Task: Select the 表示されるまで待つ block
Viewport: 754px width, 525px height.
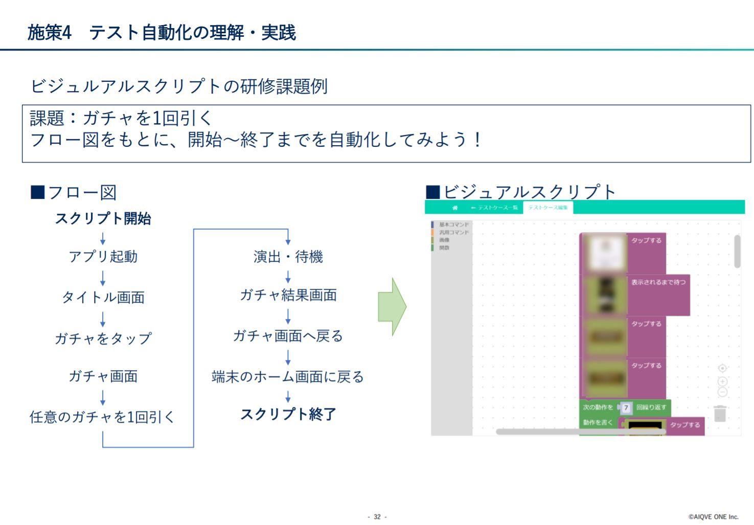Action: tap(658, 282)
